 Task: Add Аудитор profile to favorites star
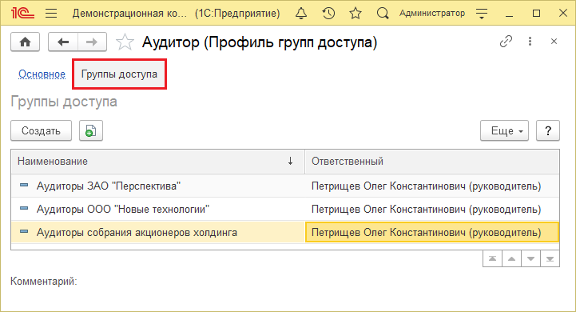point(125,42)
